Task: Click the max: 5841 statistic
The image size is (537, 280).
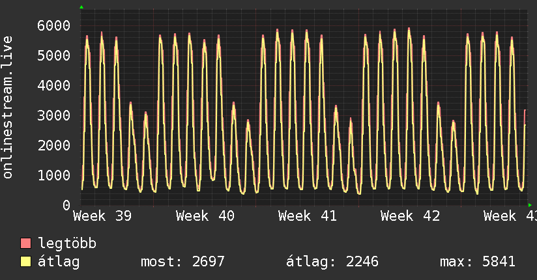Action: [478, 262]
